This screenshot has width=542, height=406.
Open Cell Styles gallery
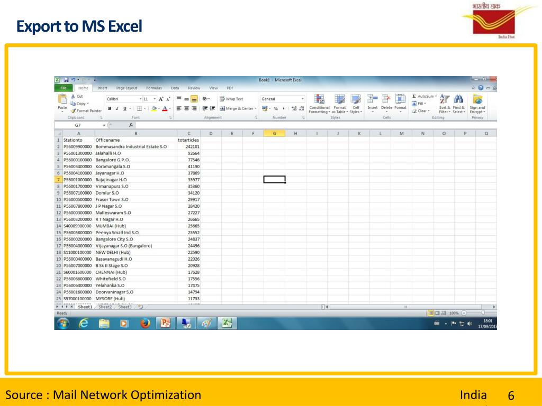pyautogui.click(x=356, y=104)
